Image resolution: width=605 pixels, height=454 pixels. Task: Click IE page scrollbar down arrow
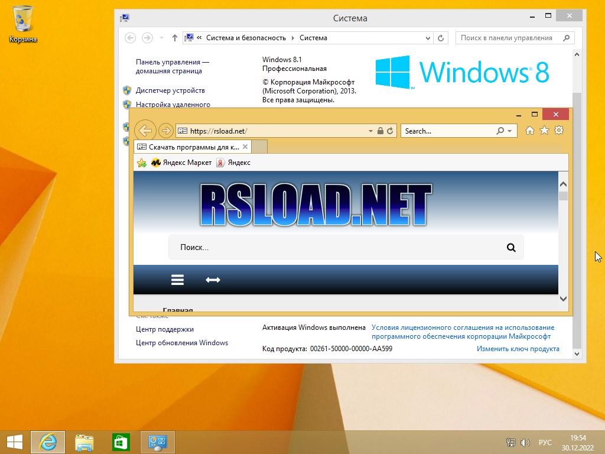(563, 299)
